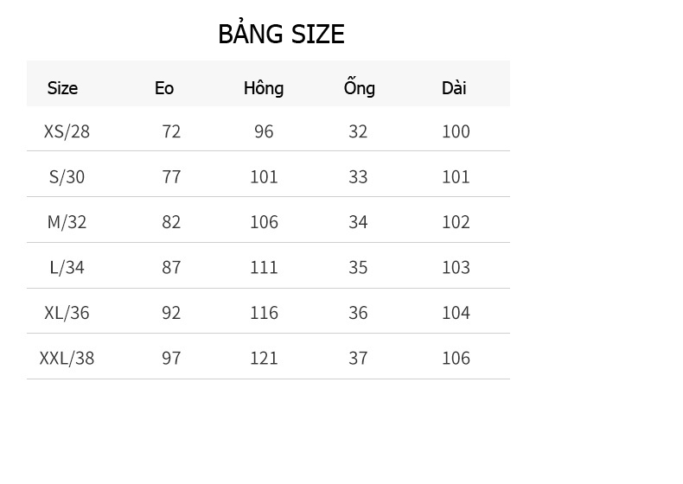The image size is (683, 484).
Task: Select the XXL/38 size row label
Action: pyautogui.click(x=67, y=358)
